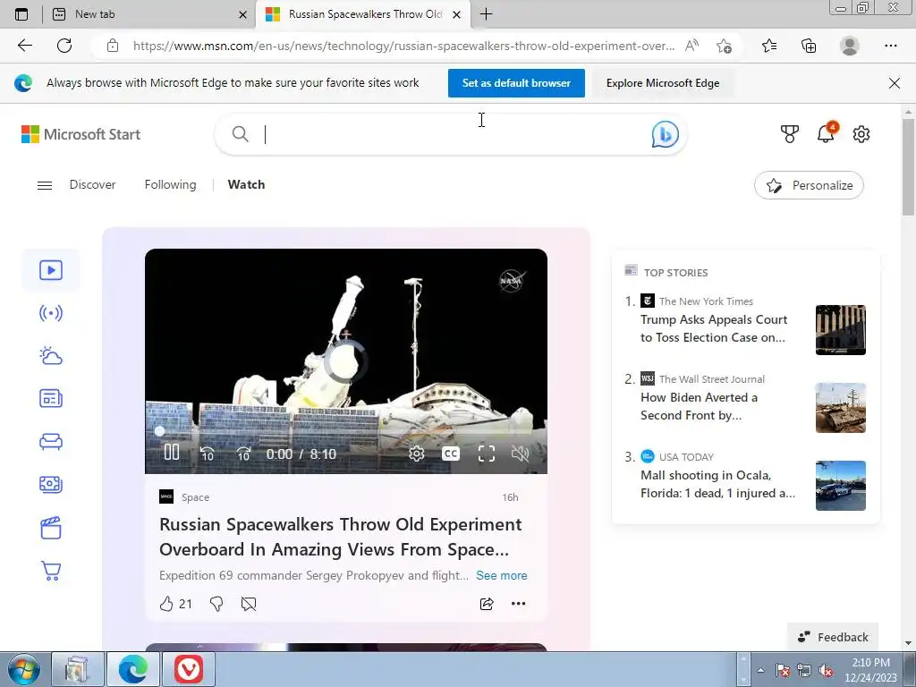This screenshot has width=916, height=687.
Task: Open the Watch video sidebar icon
Action: pyautogui.click(x=51, y=270)
